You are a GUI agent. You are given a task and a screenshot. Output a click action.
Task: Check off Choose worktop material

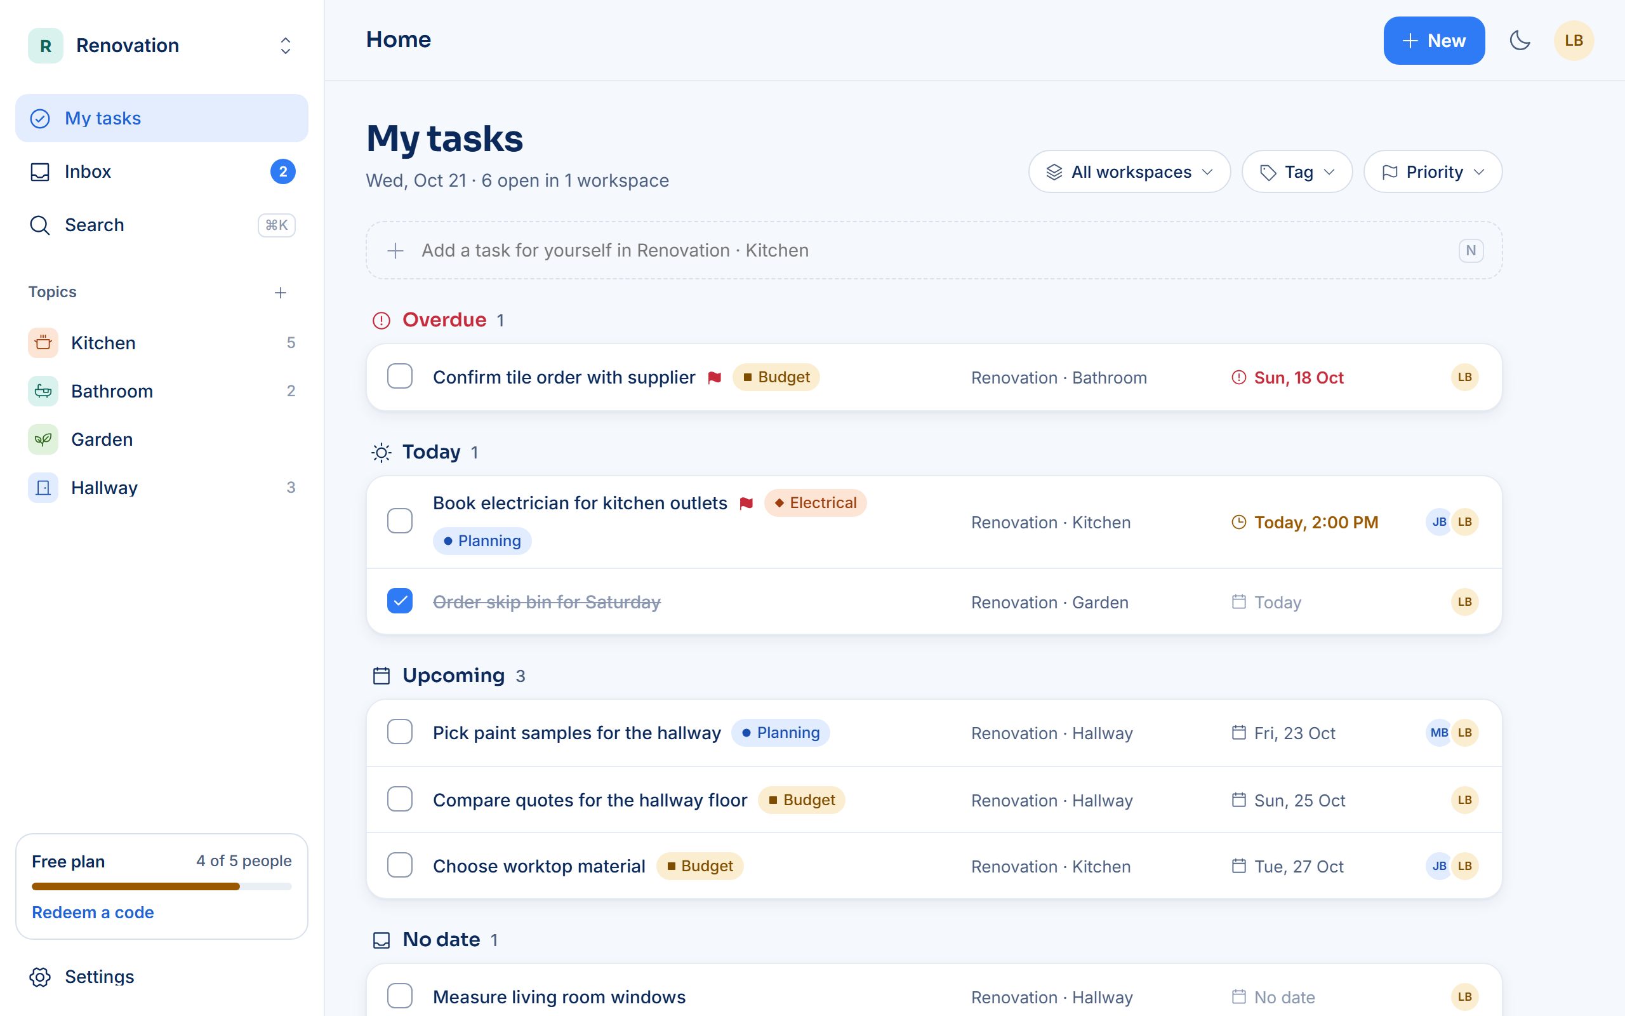[399, 866]
